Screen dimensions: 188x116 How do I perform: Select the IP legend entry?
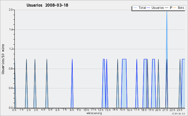(169, 8)
